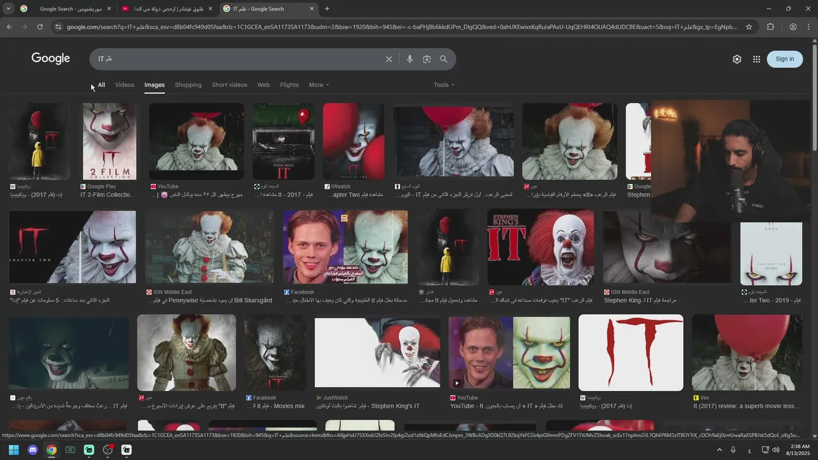Image resolution: width=818 pixels, height=460 pixels.
Task: Open Chrome profile avatar menu
Action: [x=792, y=27]
